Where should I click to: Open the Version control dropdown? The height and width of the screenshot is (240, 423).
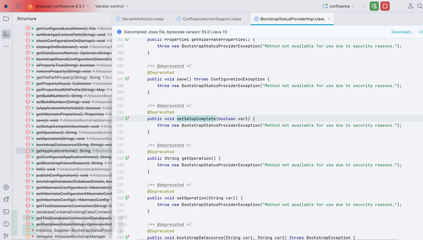(x=112, y=6)
